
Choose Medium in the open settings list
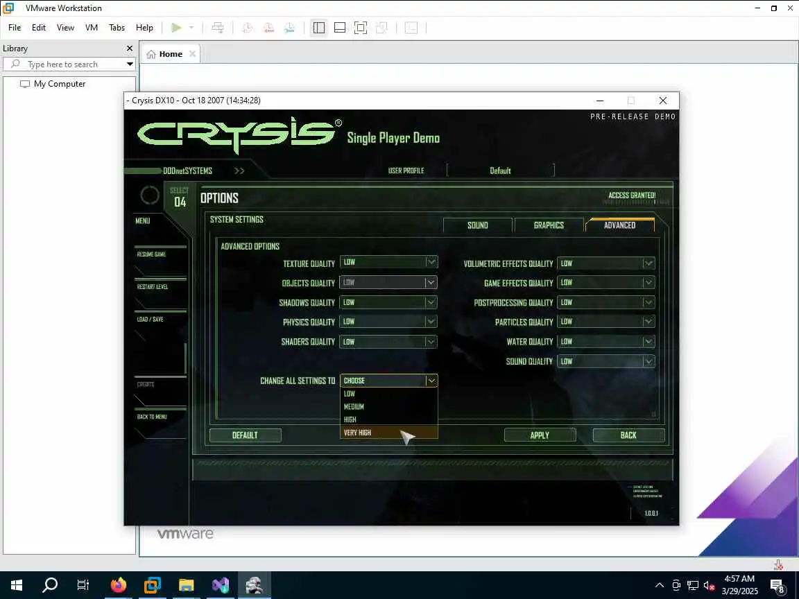tap(389, 406)
